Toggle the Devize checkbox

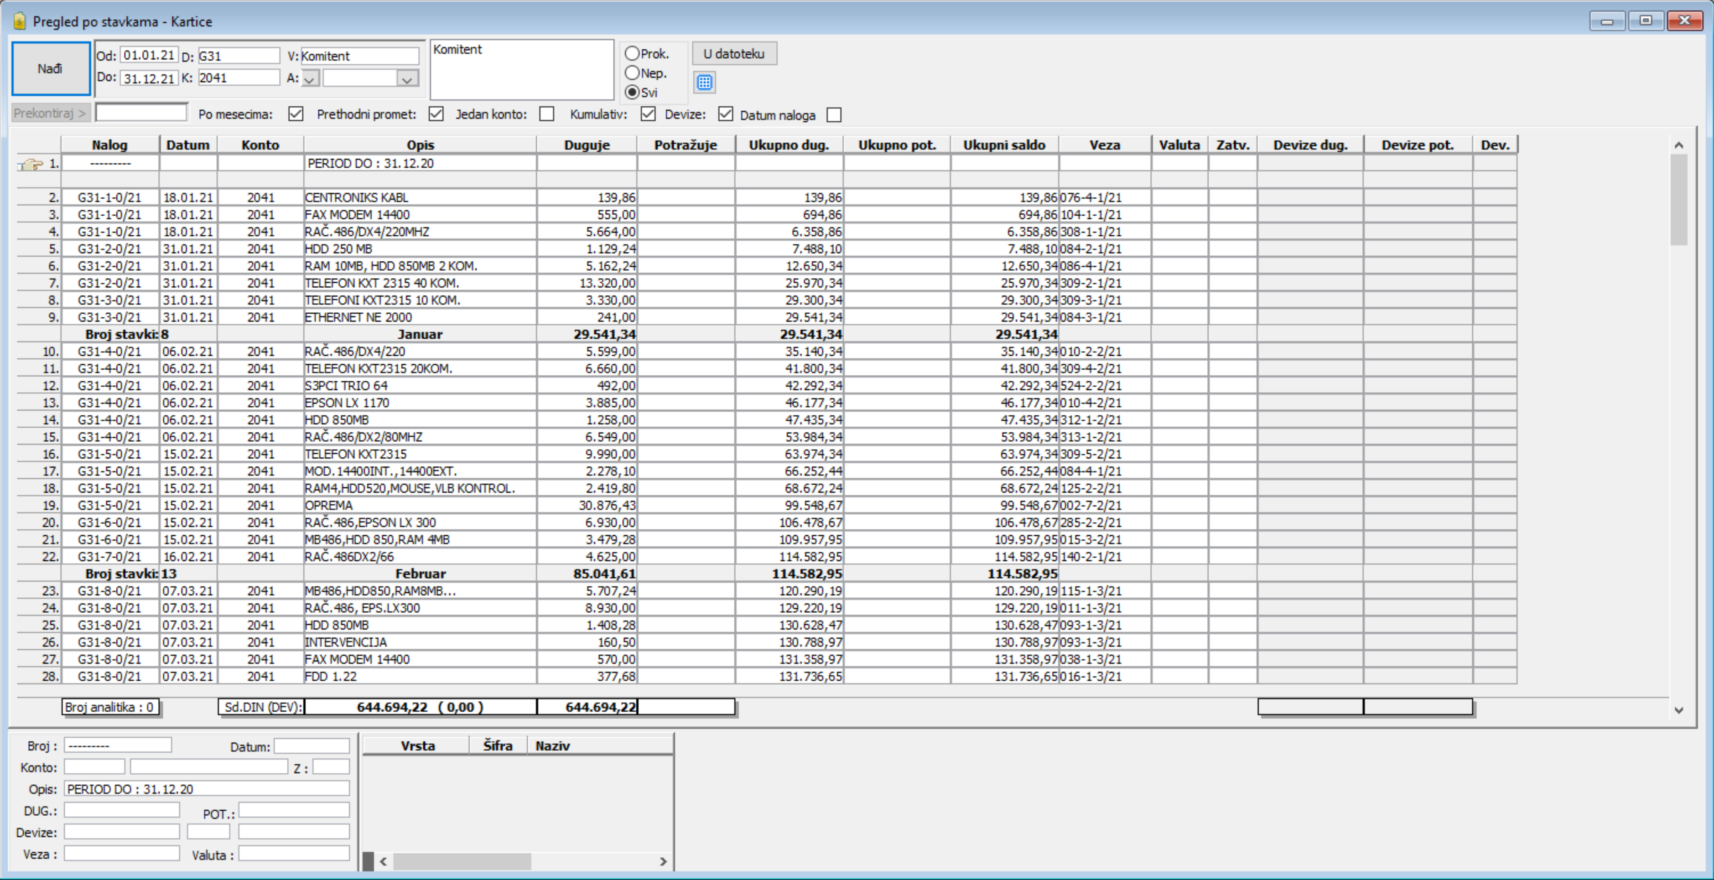point(726,114)
